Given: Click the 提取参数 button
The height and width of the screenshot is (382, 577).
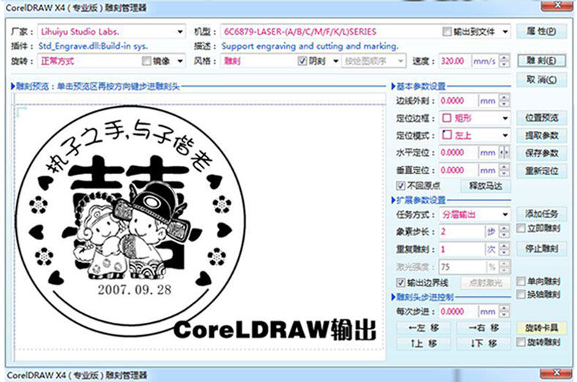Looking at the screenshot, I should [541, 135].
